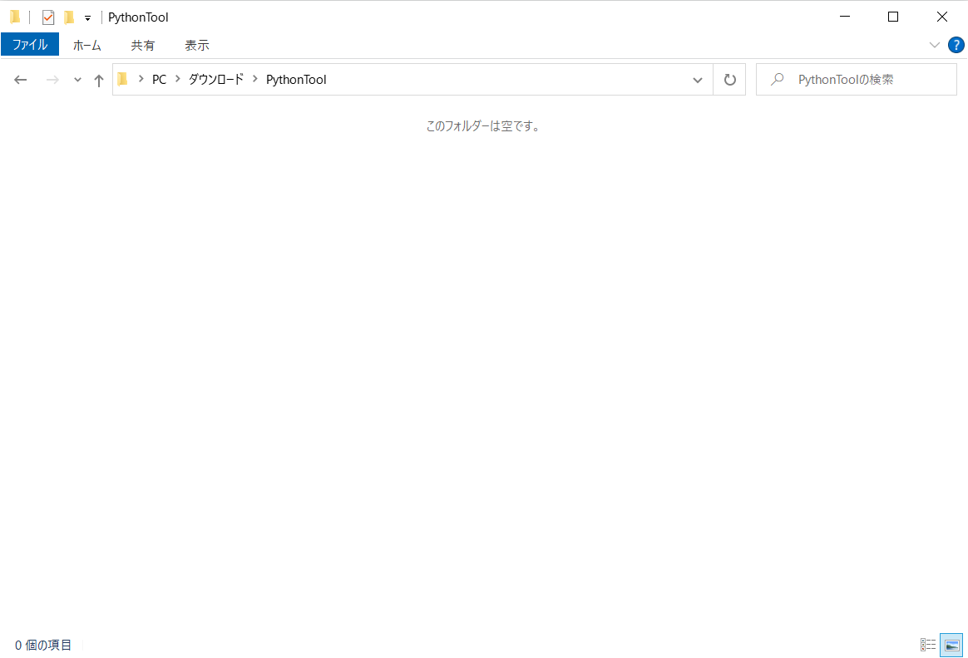Switch to the 表示 ribbon tab
968x658 pixels.
(196, 45)
